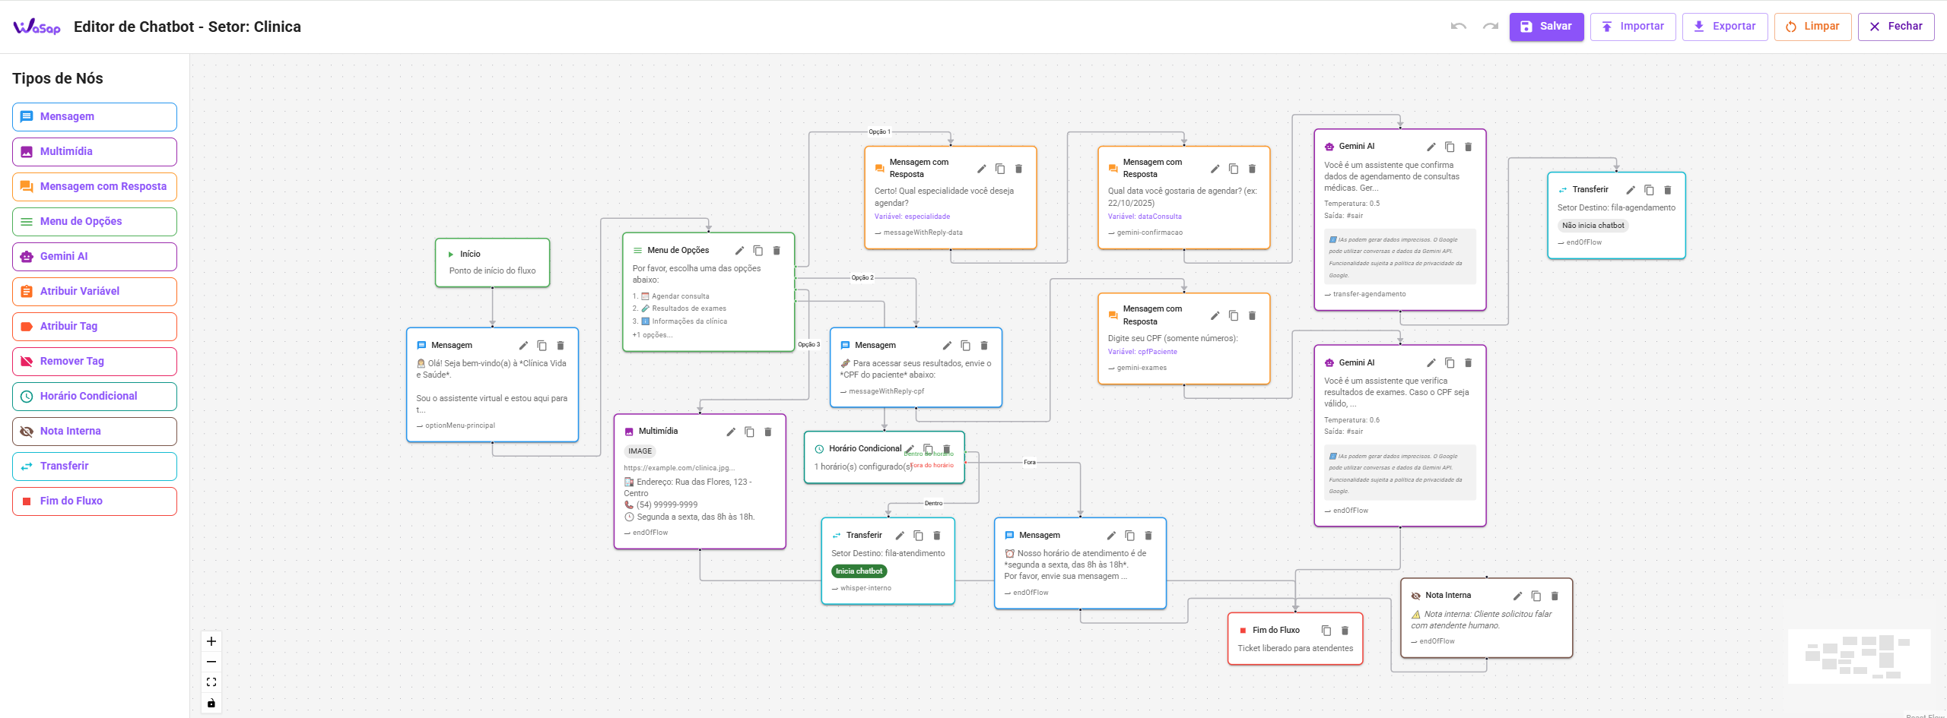Export the flow using Exportar
This screenshot has width=1947, height=718.
point(1724,26)
